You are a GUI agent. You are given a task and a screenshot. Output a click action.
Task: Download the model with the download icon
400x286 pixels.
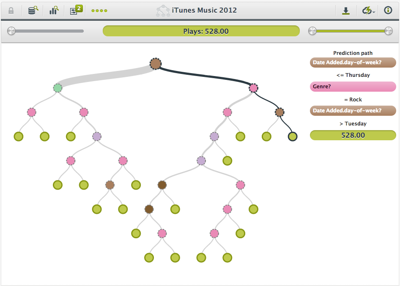pyautogui.click(x=346, y=11)
